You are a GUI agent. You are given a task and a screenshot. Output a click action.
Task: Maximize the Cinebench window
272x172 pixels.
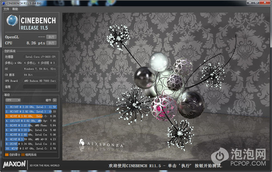[x=256, y=2]
